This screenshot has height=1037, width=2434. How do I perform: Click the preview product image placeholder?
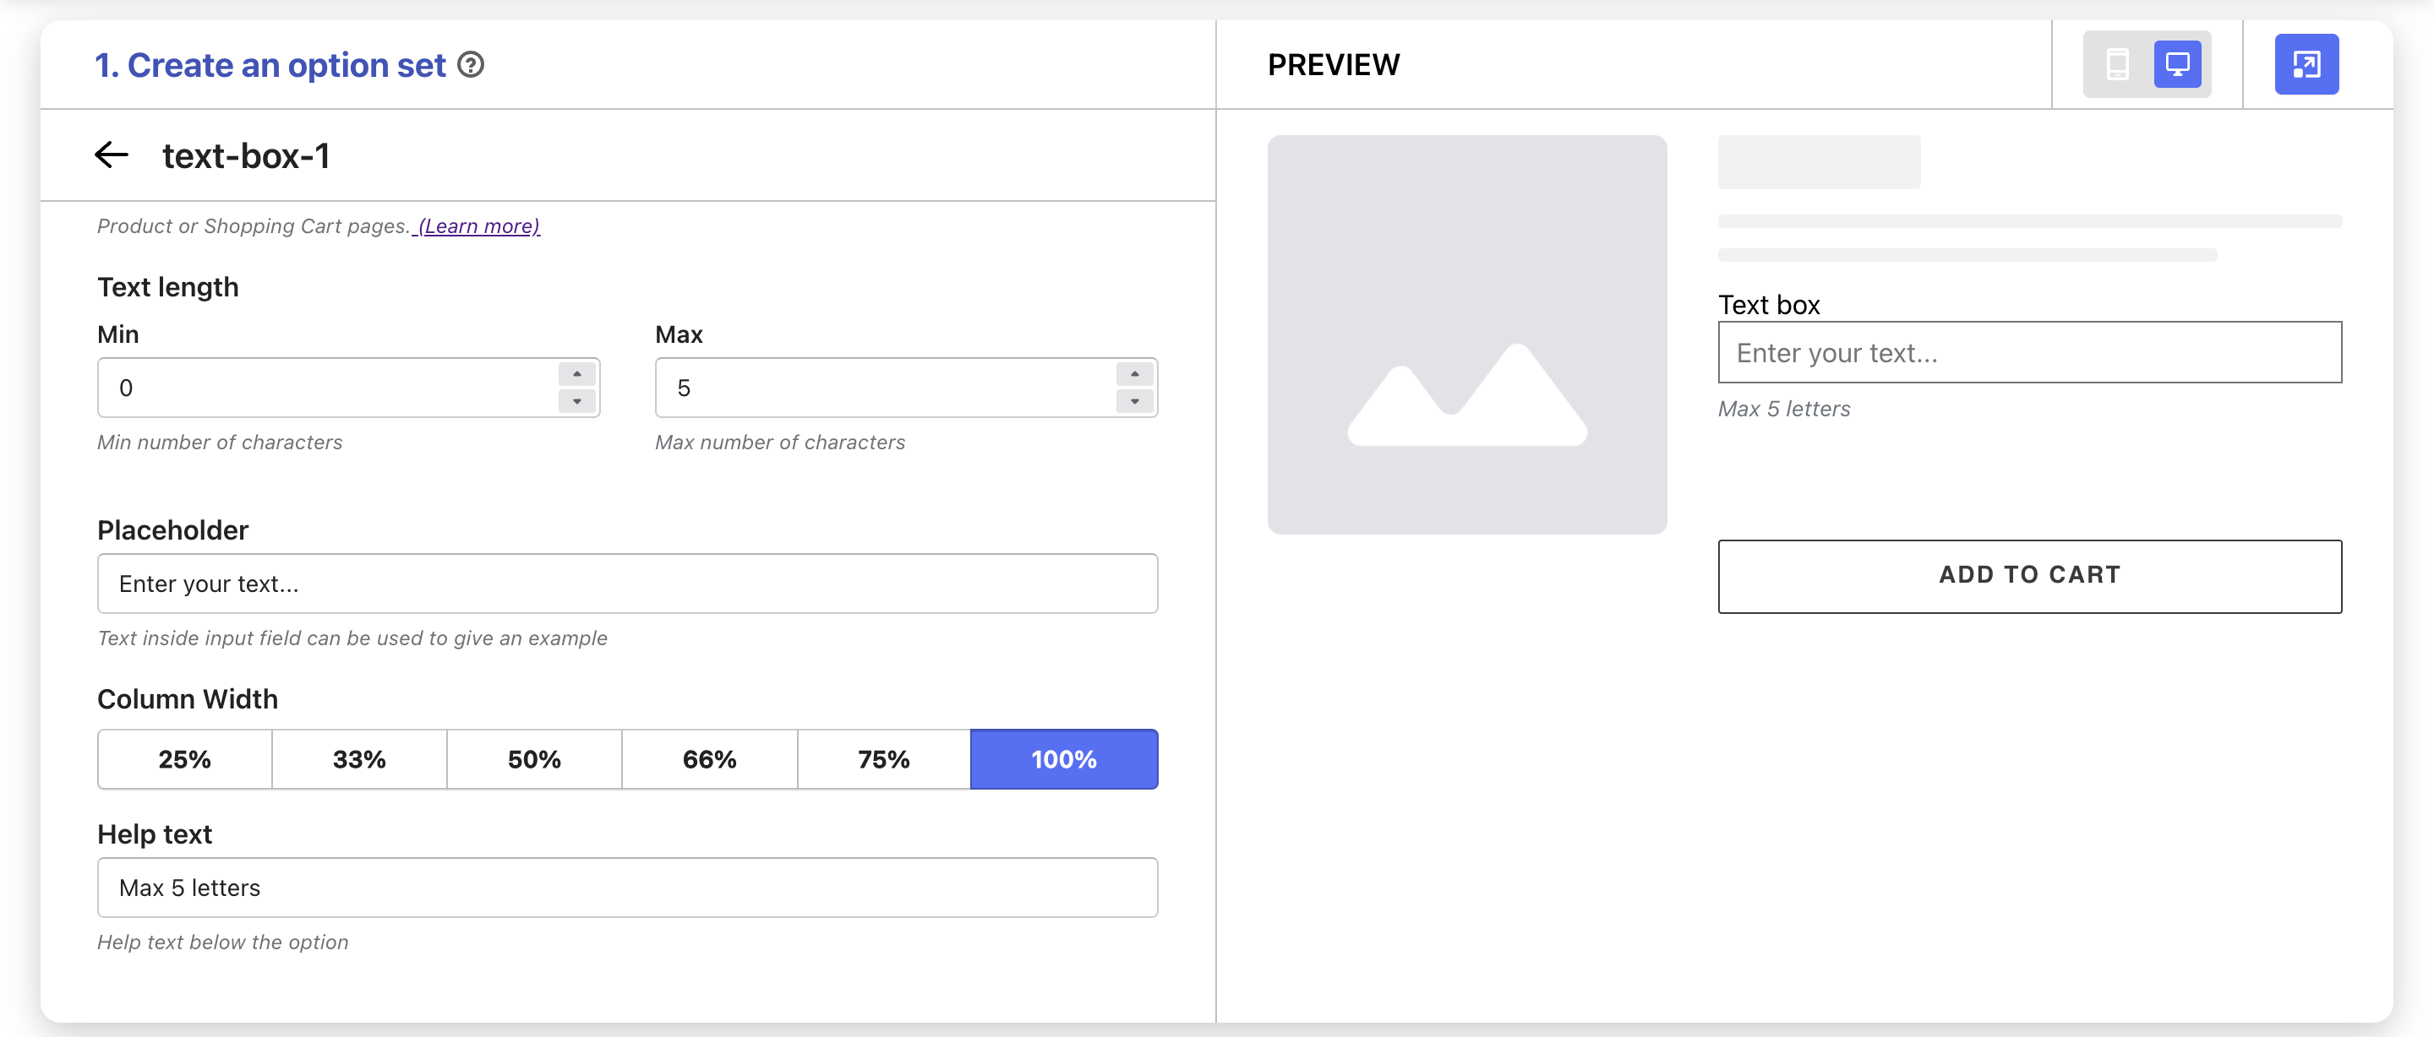1466,334
